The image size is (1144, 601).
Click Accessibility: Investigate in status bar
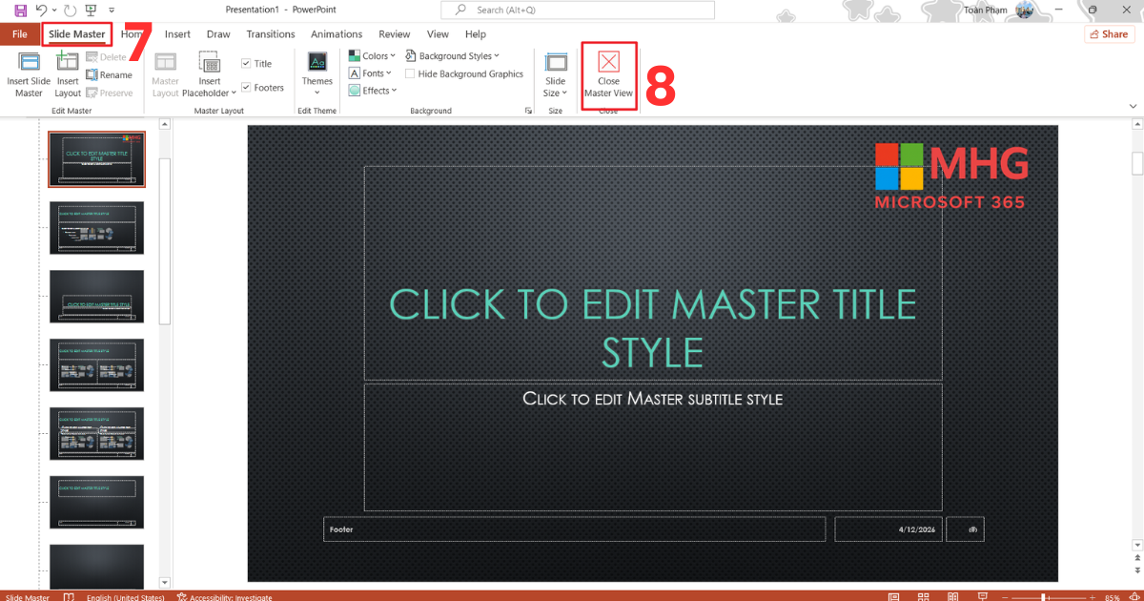[x=225, y=597]
